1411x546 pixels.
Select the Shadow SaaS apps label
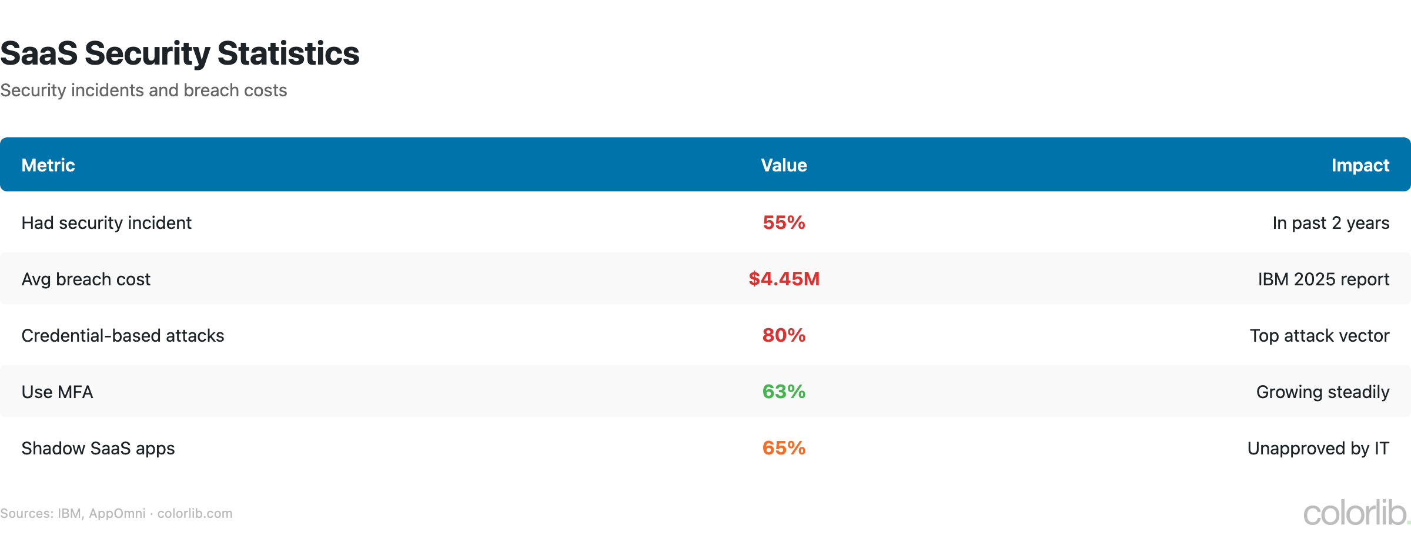[98, 449]
